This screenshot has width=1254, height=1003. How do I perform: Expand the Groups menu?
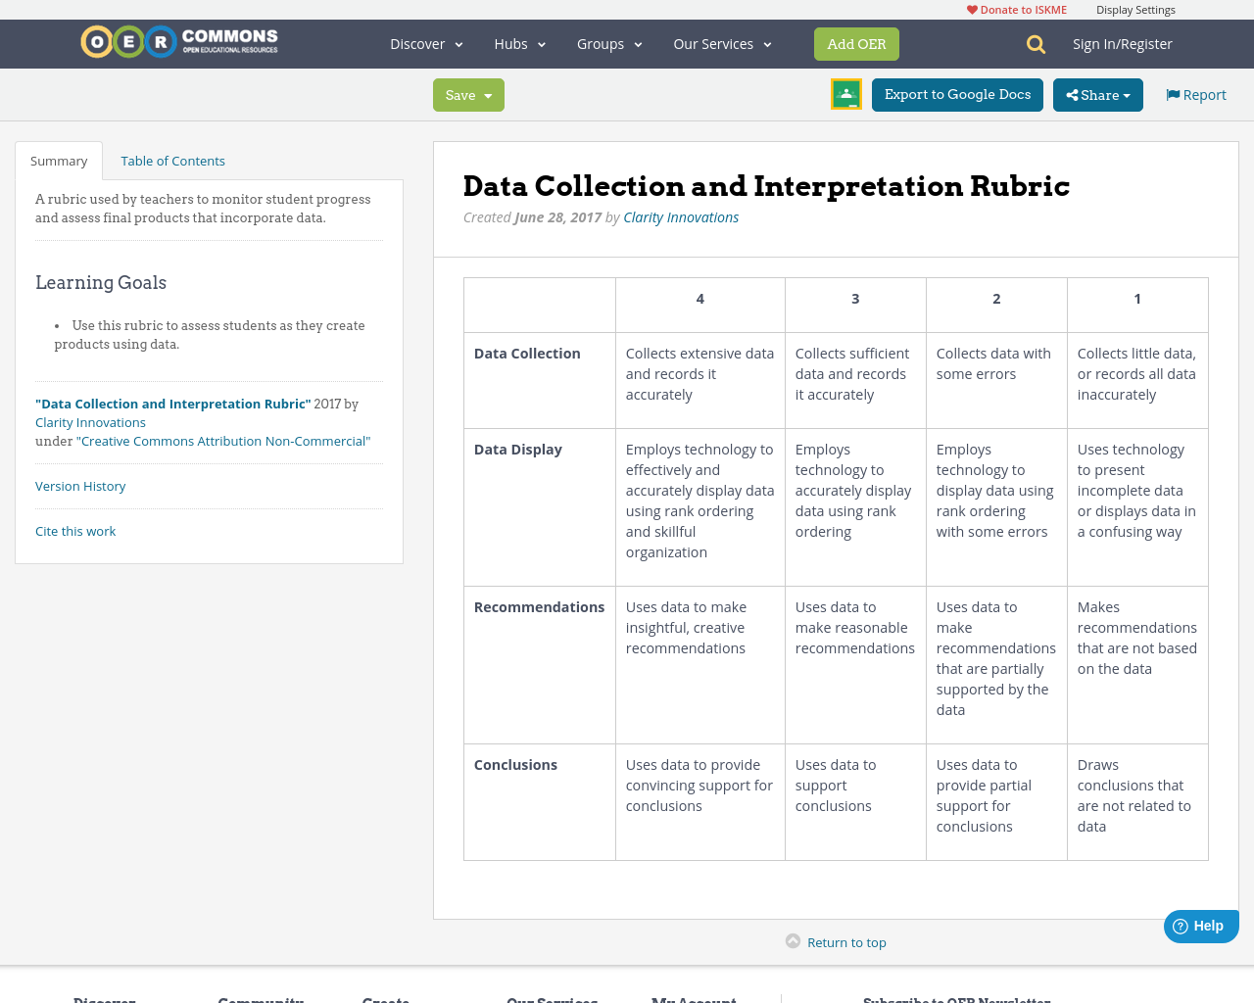click(609, 43)
